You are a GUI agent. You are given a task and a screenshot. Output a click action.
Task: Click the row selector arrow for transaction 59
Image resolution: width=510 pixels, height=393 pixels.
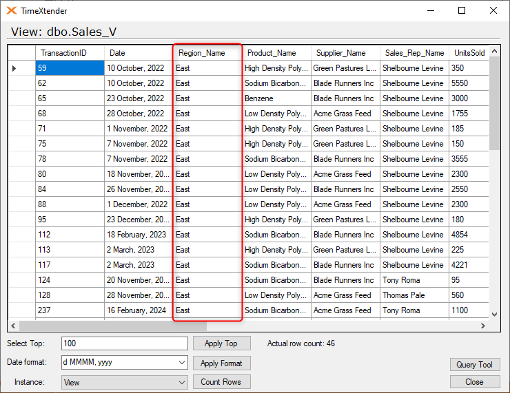[x=14, y=68]
